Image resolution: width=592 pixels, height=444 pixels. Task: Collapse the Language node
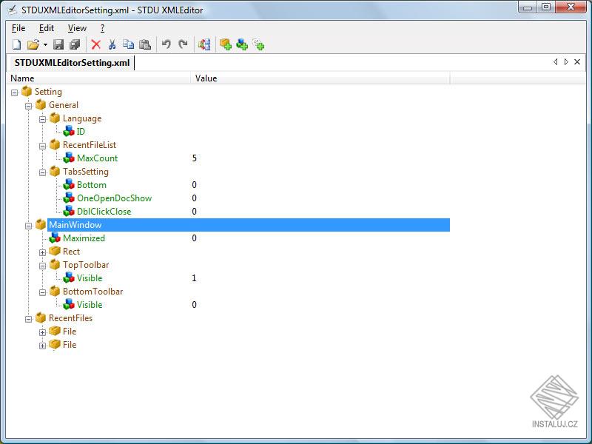[x=43, y=119]
